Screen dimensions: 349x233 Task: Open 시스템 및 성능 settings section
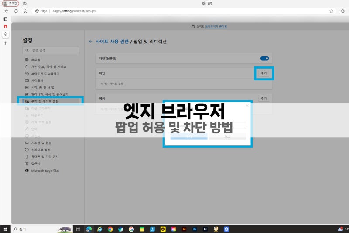coord(41,143)
